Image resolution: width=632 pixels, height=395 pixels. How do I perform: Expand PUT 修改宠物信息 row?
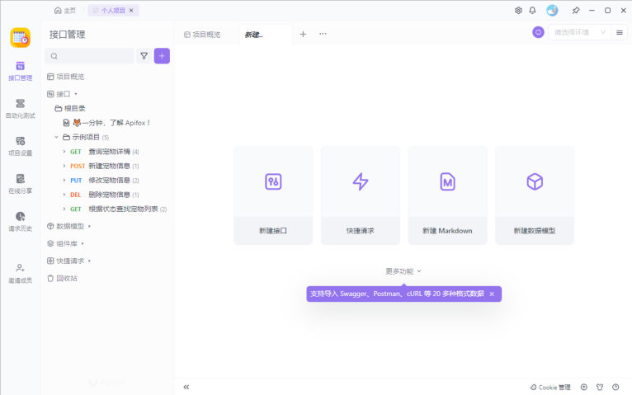click(x=64, y=181)
